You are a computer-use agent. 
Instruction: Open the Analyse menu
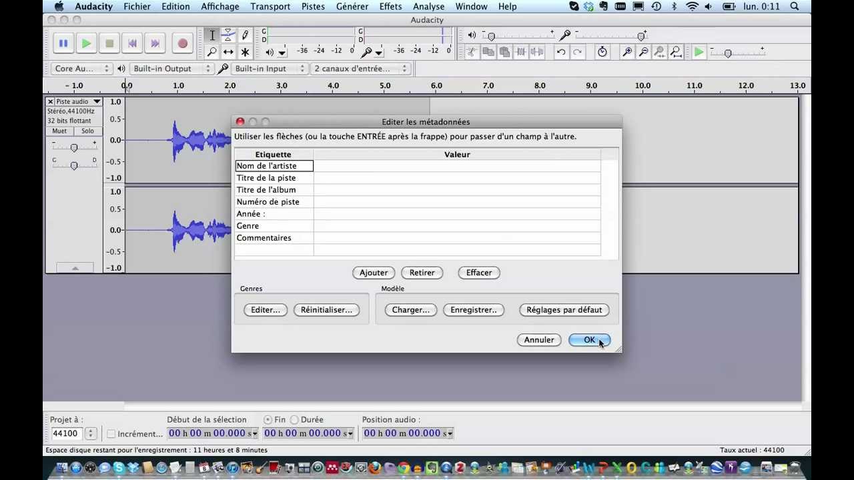428,7
